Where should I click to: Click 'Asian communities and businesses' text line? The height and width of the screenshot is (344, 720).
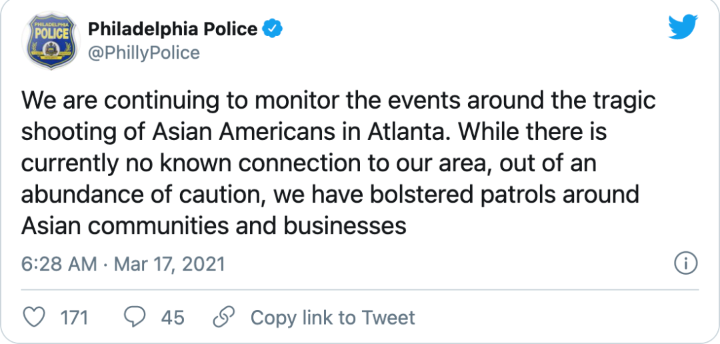(214, 226)
